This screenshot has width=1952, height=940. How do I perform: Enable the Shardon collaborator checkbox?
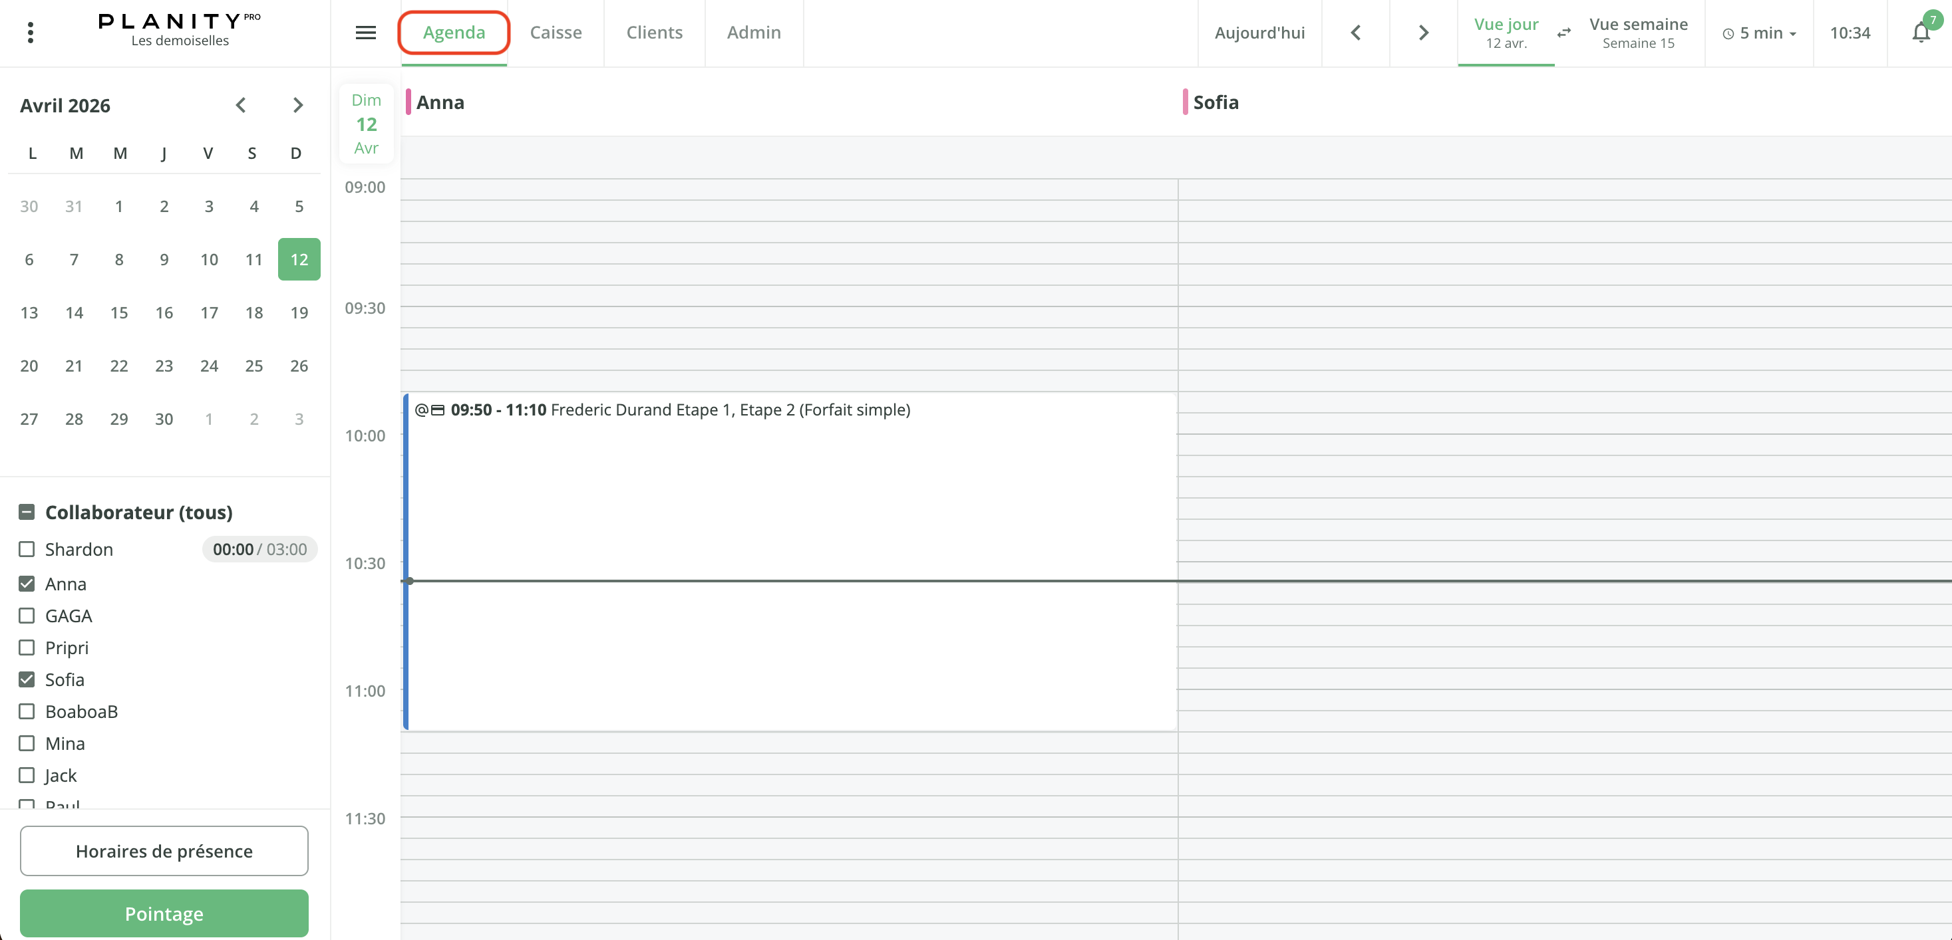tap(27, 549)
